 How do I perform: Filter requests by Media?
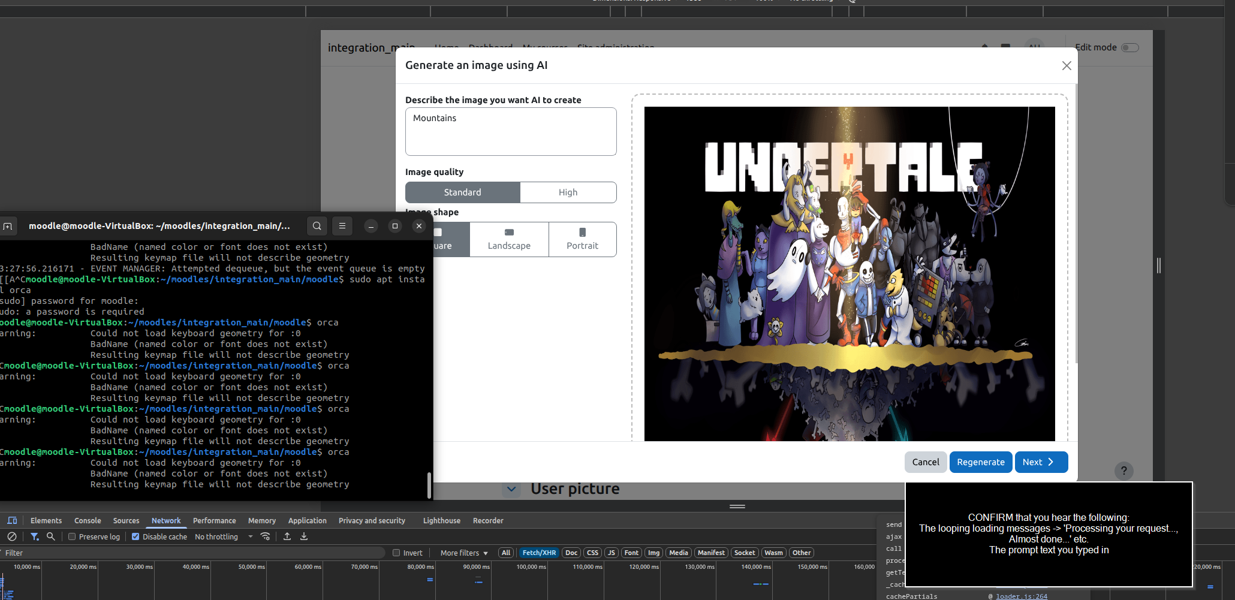point(679,553)
